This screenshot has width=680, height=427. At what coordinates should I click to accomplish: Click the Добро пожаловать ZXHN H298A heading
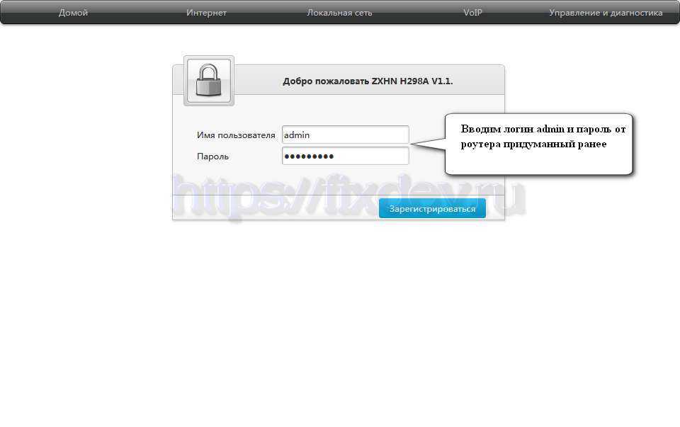click(368, 81)
